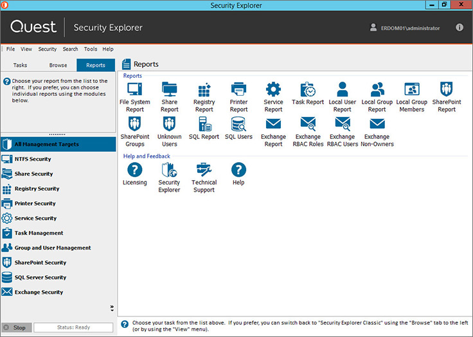Open Local Group Members report
The height and width of the screenshot is (337, 473).
[412, 97]
